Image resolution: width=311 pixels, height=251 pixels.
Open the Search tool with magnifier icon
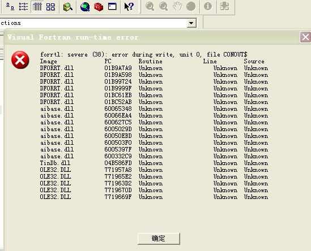click(x=67, y=7)
